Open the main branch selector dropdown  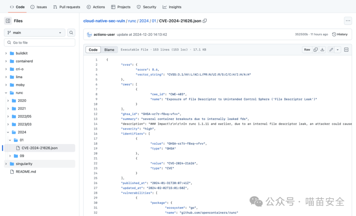(x=35, y=33)
